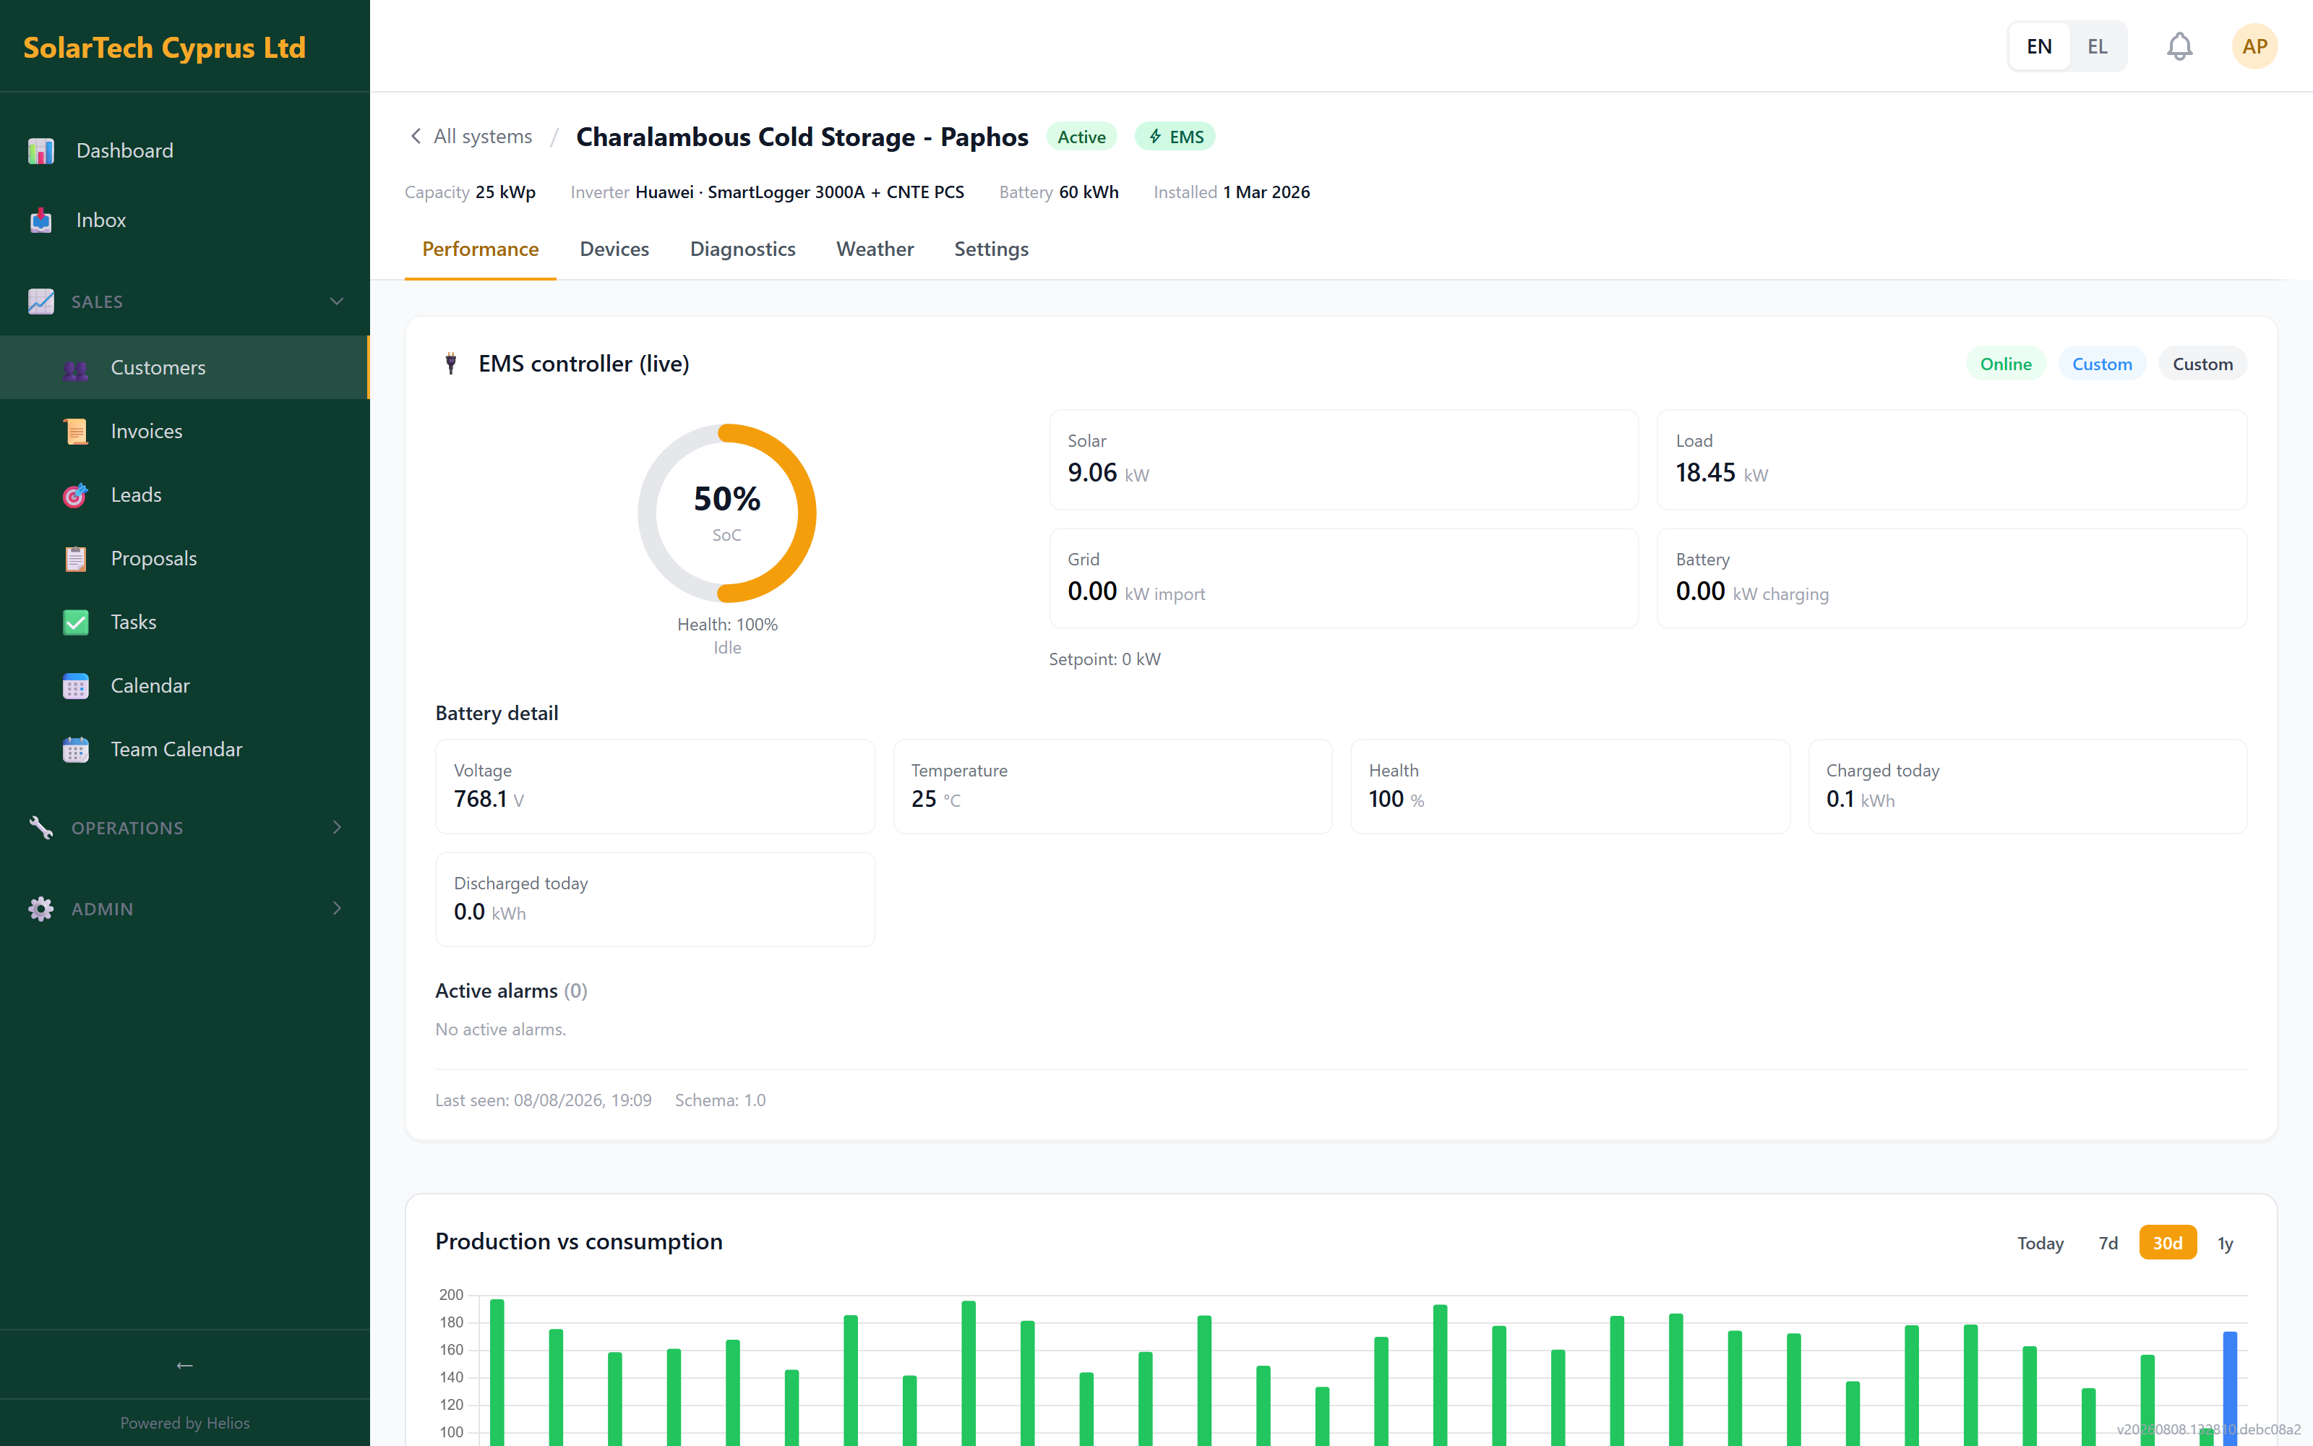Click the Schema: 1.0 text
Screen dimensions: 2313x1446
pos(720,1100)
